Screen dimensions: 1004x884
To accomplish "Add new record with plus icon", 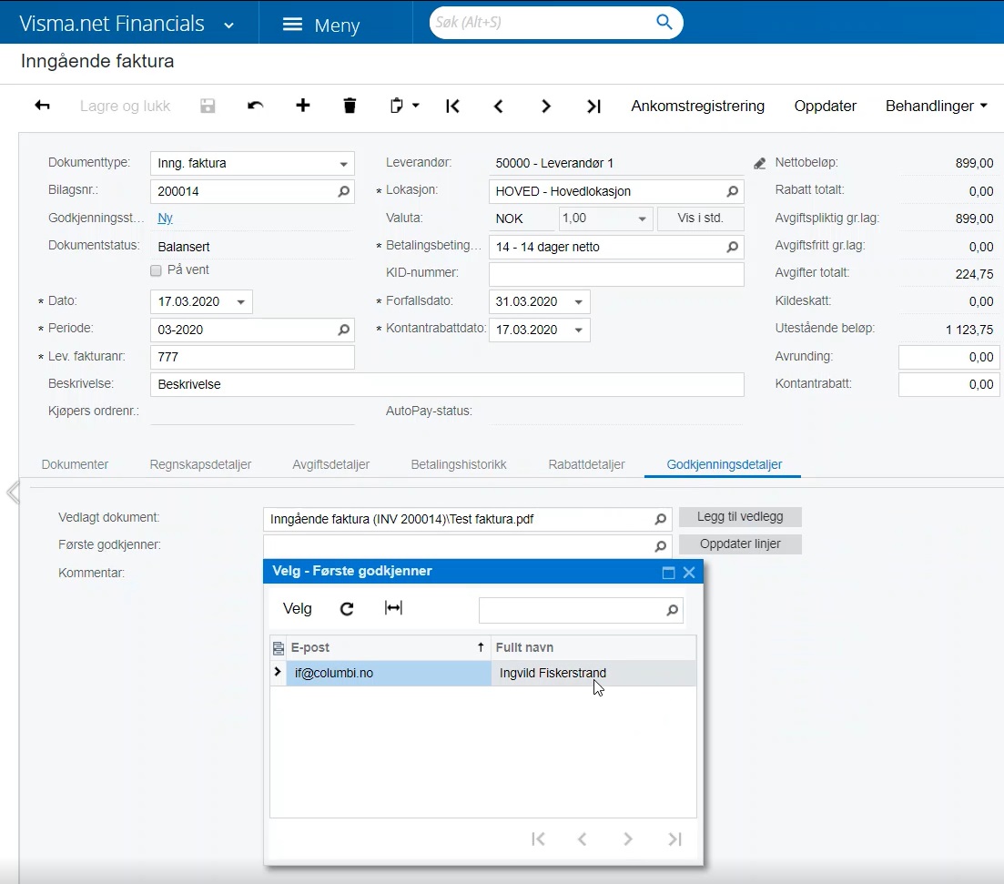I will (303, 106).
